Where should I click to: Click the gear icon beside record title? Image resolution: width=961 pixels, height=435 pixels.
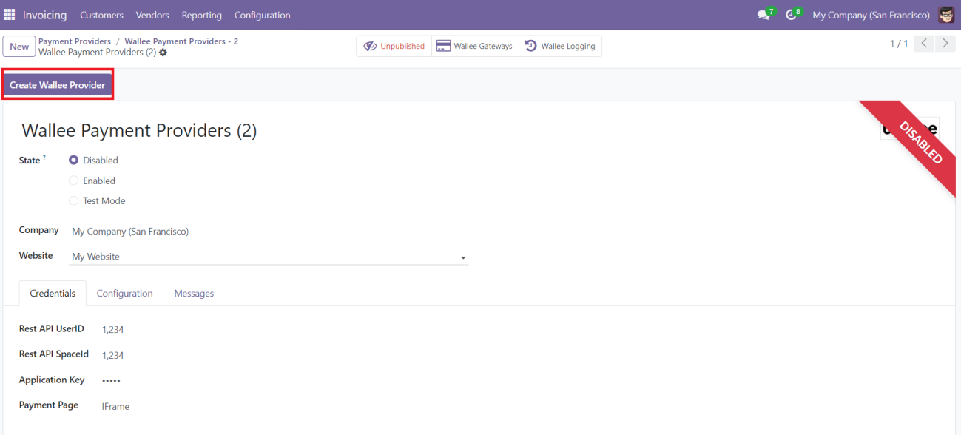163,53
